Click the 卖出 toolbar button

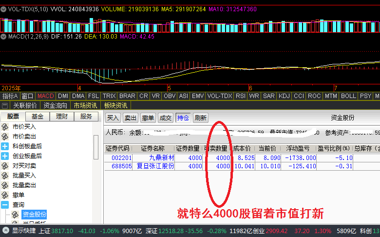[131, 118]
